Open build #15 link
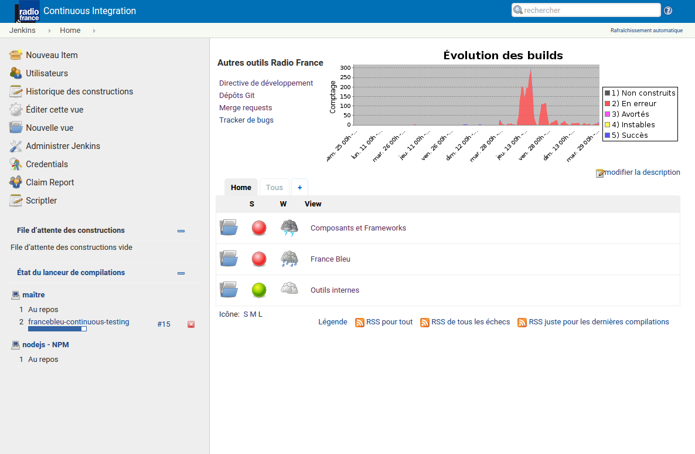Screen dimensions: 695x454 click(163, 324)
